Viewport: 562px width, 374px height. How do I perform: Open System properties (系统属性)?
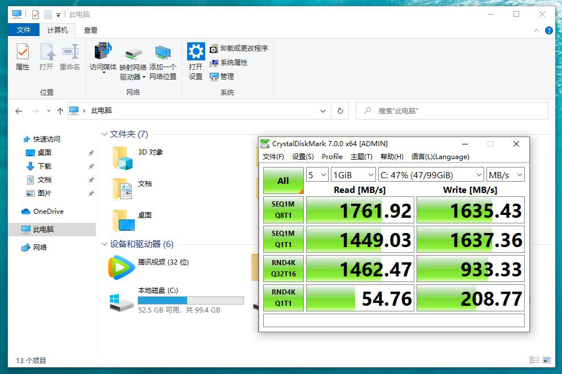tap(229, 63)
